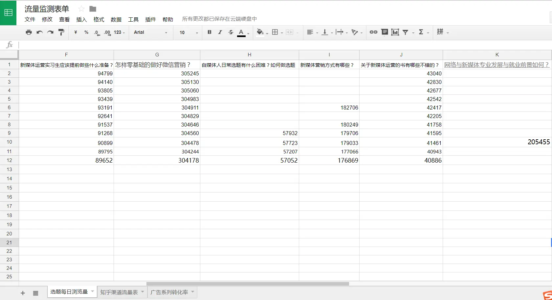Open the borders menu
The width and height of the screenshot is (552, 300).
(x=275, y=32)
